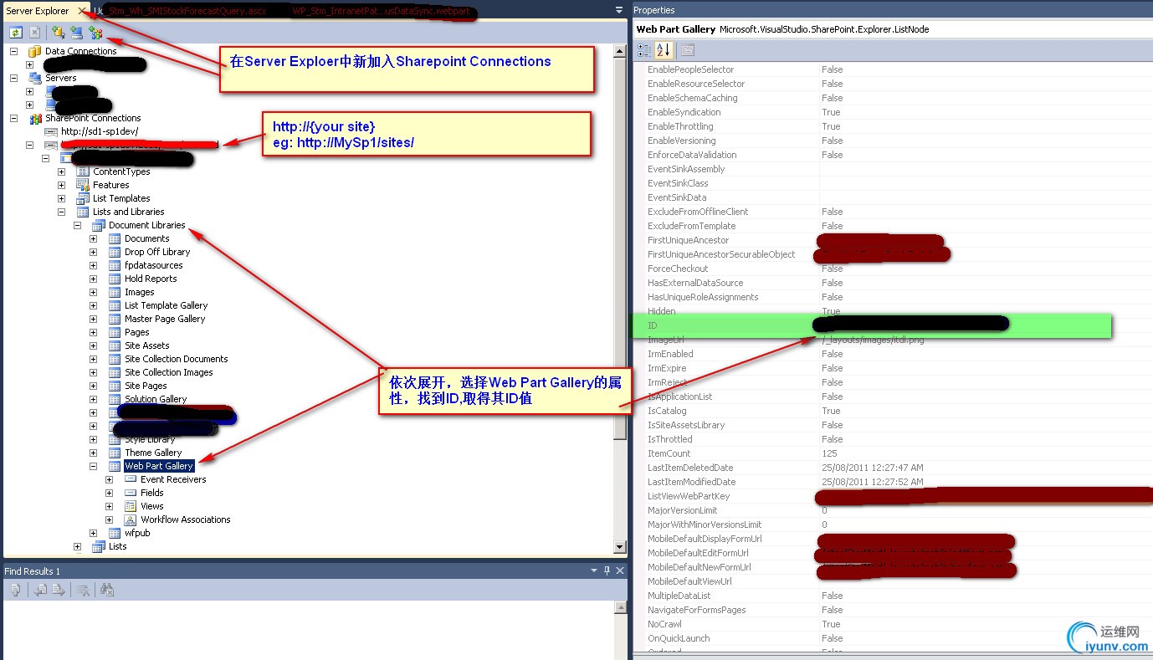1153x660 pixels.
Task: Clear all Find Results
Action: [84, 590]
